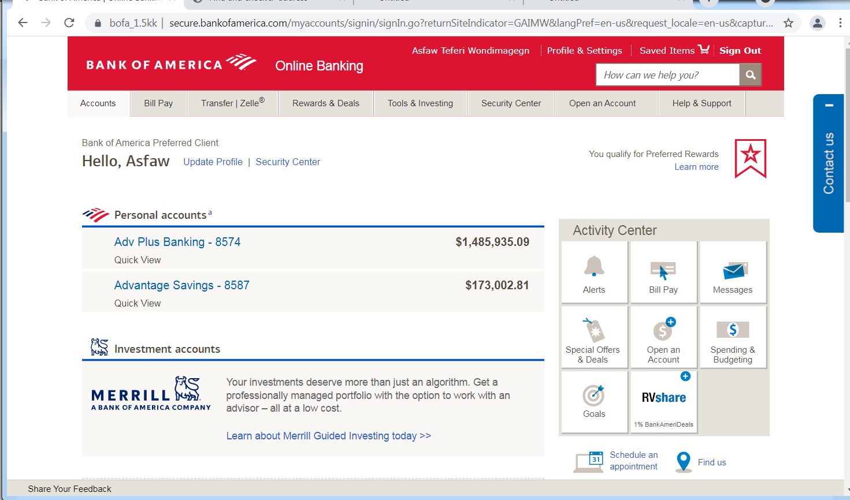The image size is (850, 500).
Task: Open the Transfer | Zelle tab
Action: point(233,103)
